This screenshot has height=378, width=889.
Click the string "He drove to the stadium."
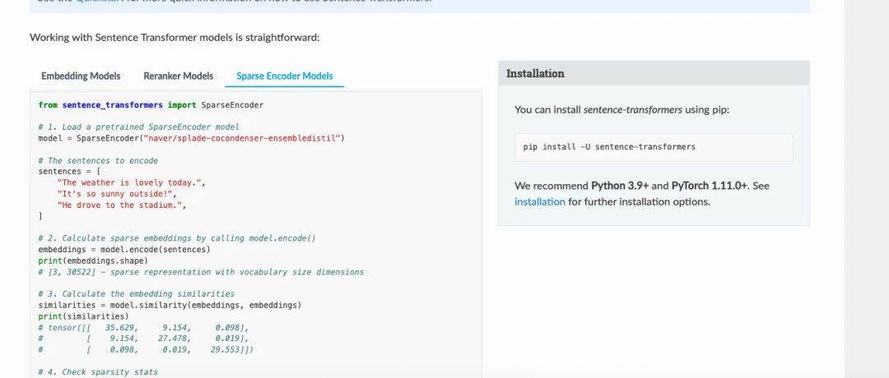coord(119,205)
